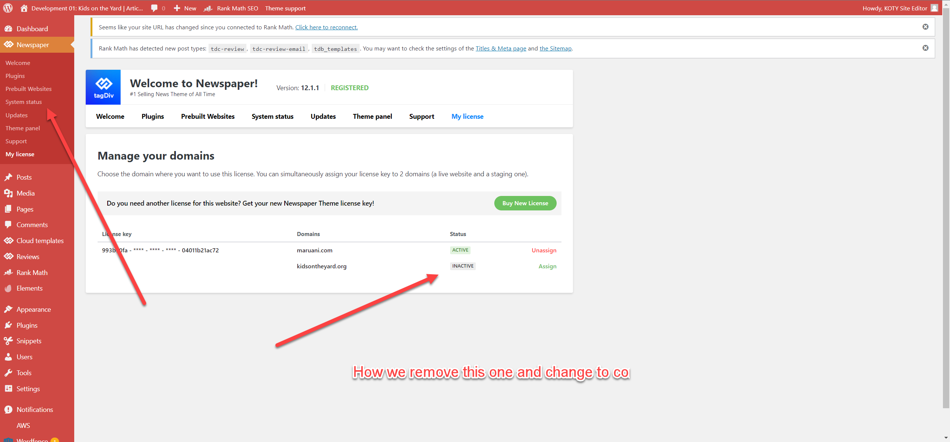Open Theme panel in sidebar submenu
Viewport: 950px width, 442px height.
(23, 128)
